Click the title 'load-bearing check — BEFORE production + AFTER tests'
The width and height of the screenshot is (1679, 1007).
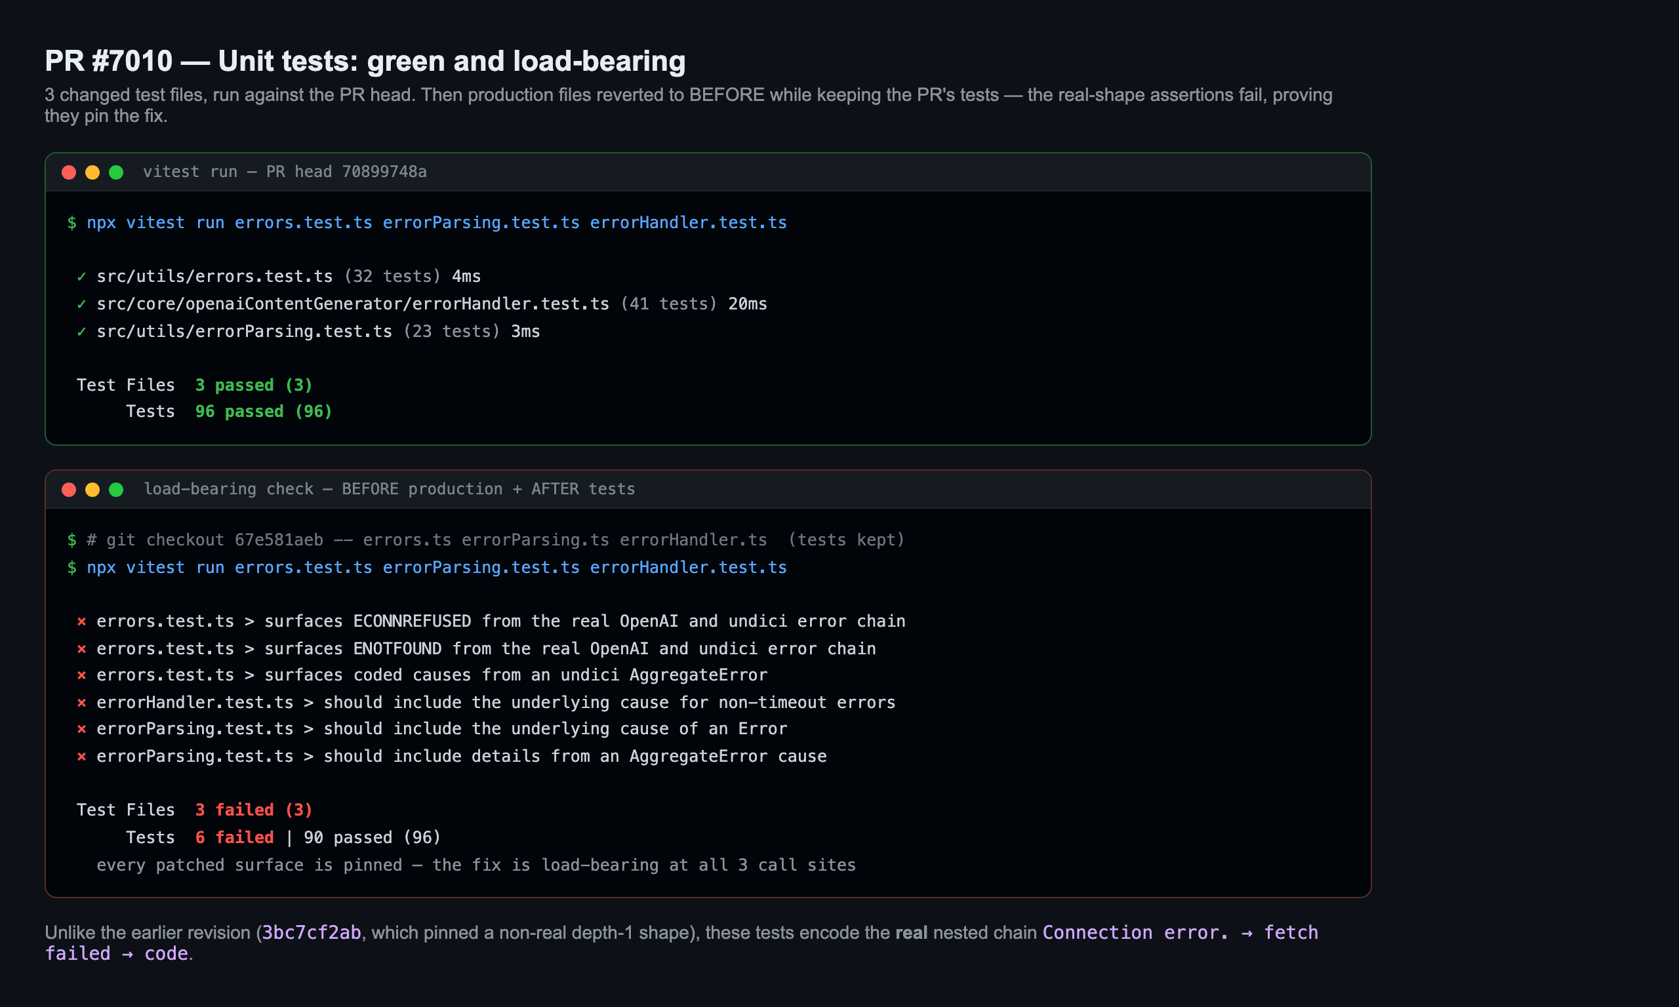pos(390,489)
